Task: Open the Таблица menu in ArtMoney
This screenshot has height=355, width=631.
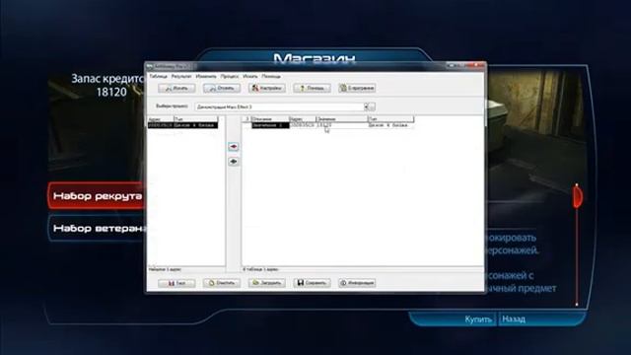Action: (158, 76)
